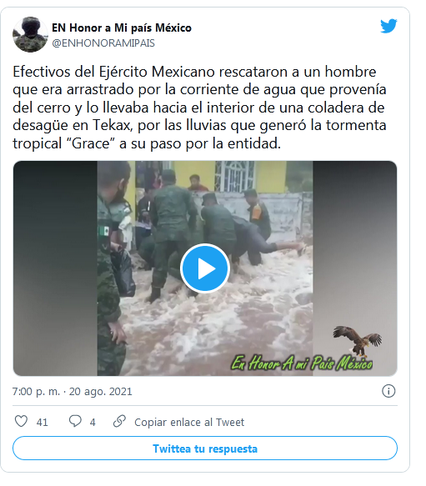Click the left dark margin of video
Screen dimensions: 426x486
[x=55, y=268]
